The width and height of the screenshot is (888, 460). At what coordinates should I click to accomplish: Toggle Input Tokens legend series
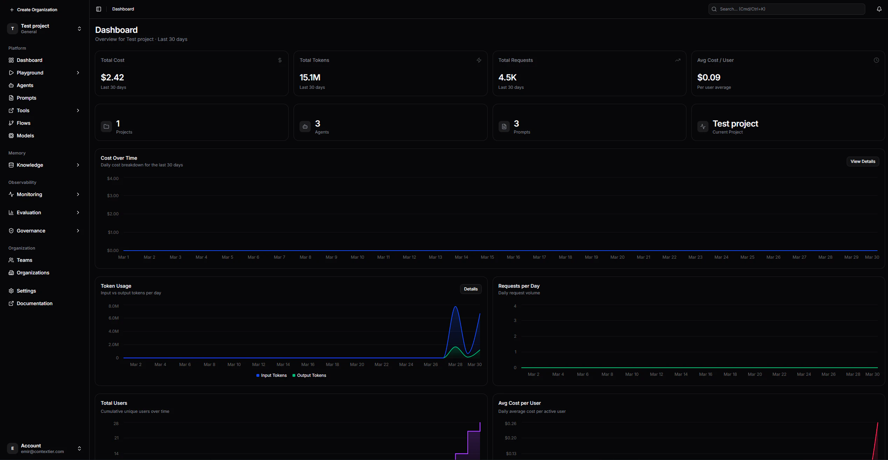click(x=272, y=375)
